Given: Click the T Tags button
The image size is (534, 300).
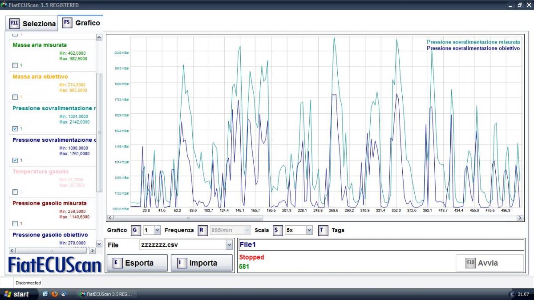Looking at the screenshot, I should click(323, 230).
